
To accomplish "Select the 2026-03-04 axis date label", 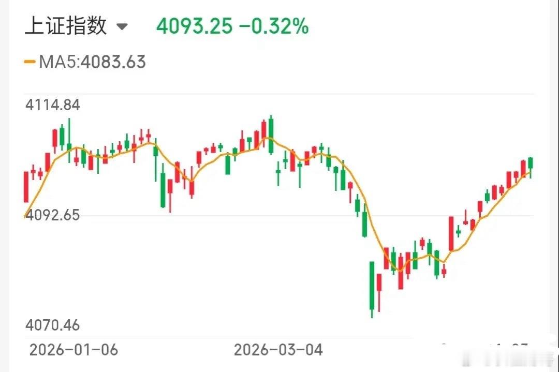I will tap(280, 349).
